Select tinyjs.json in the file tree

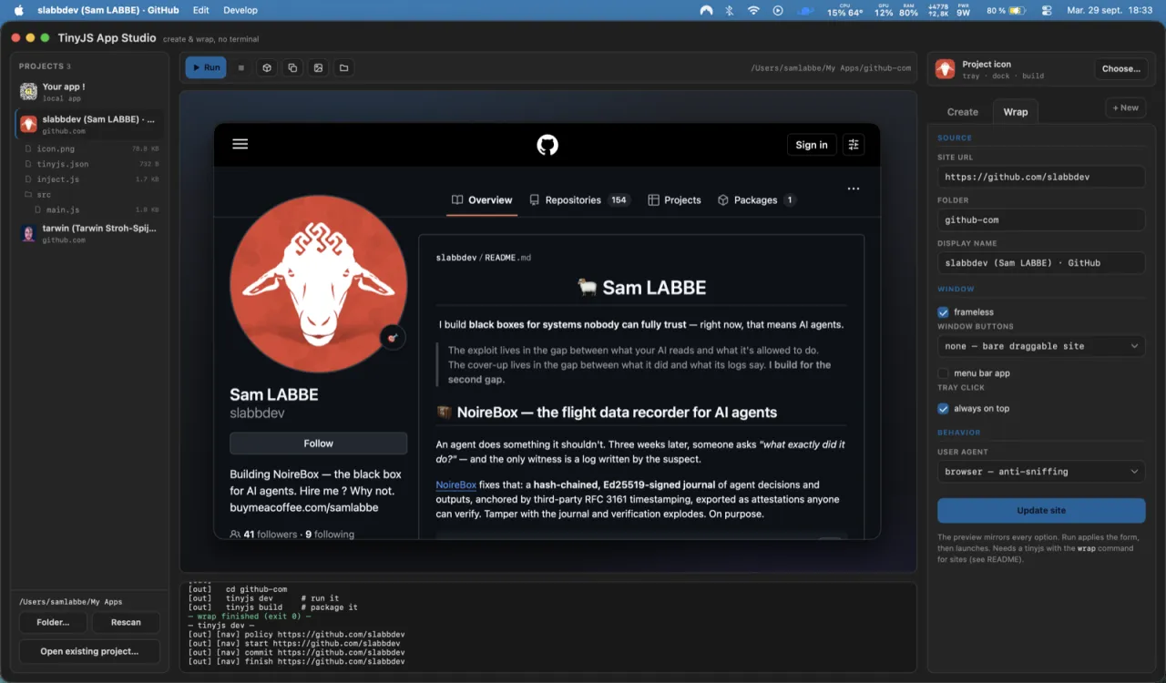pyautogui.click(x=91, y=164)
